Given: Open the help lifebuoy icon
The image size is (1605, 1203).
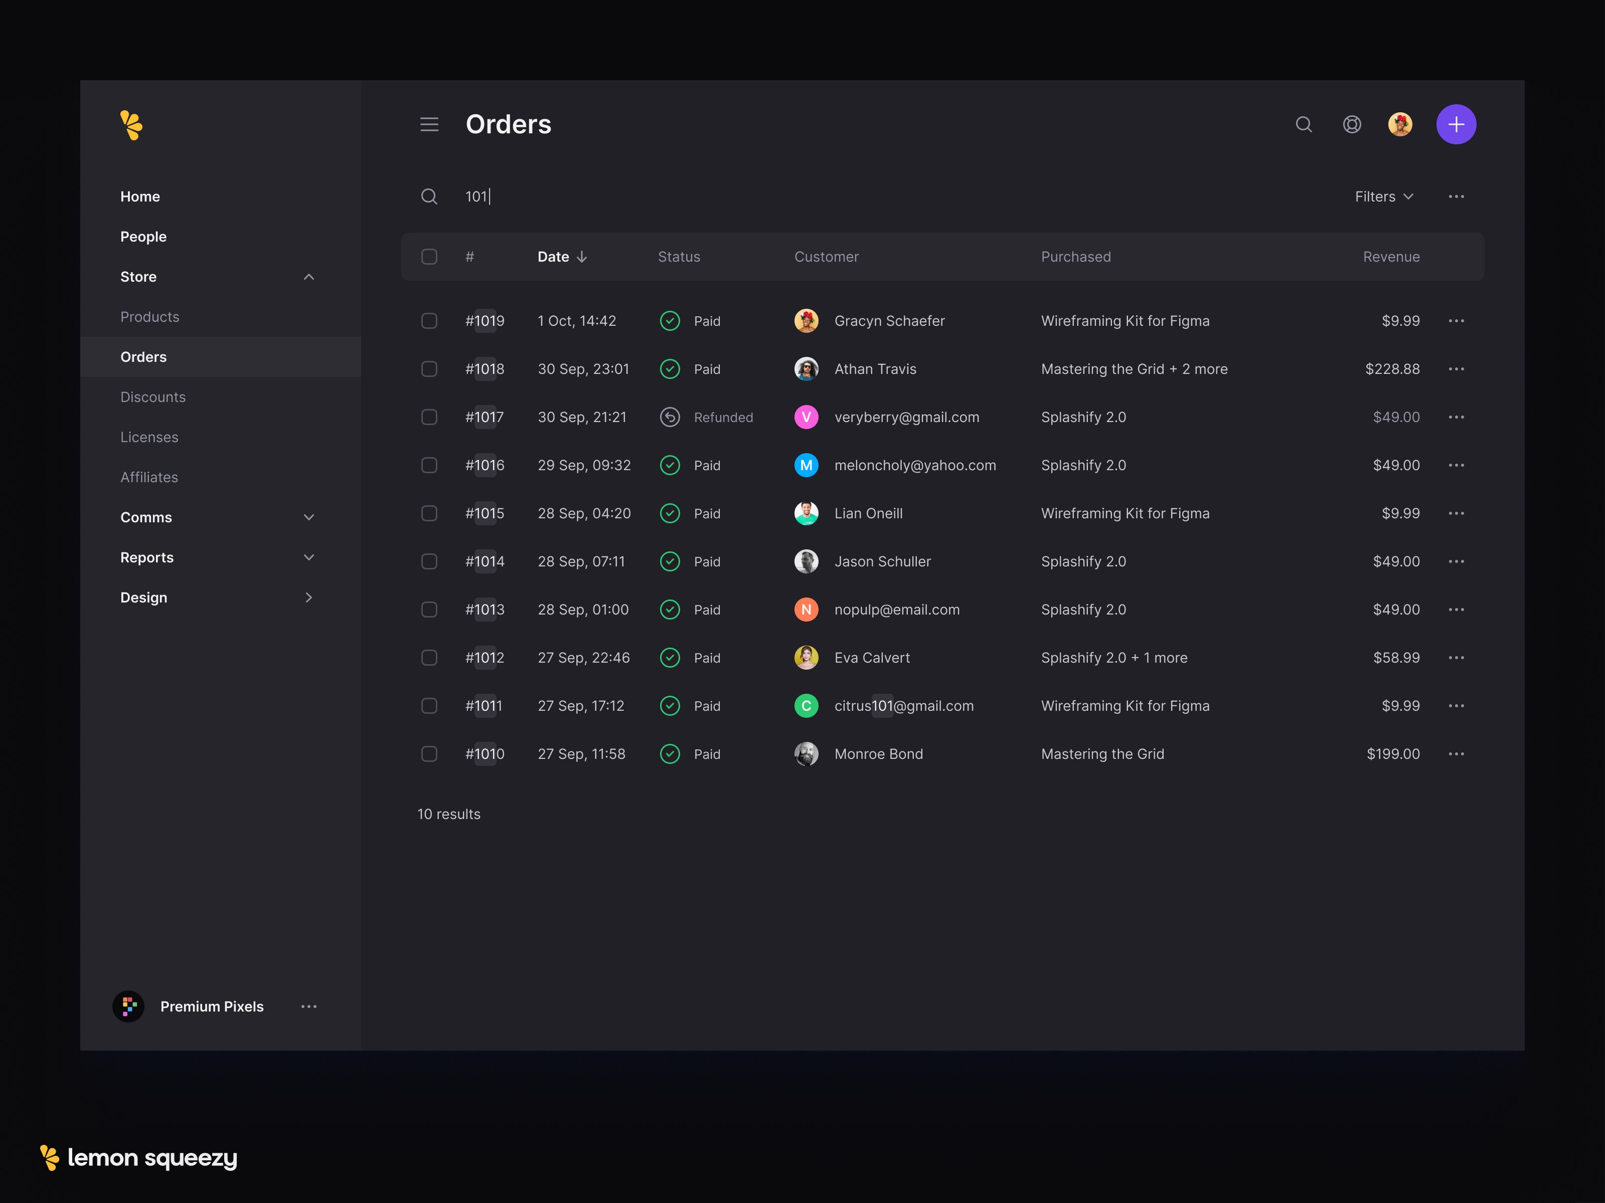Looking at the screenshot, I should 1352,125.
